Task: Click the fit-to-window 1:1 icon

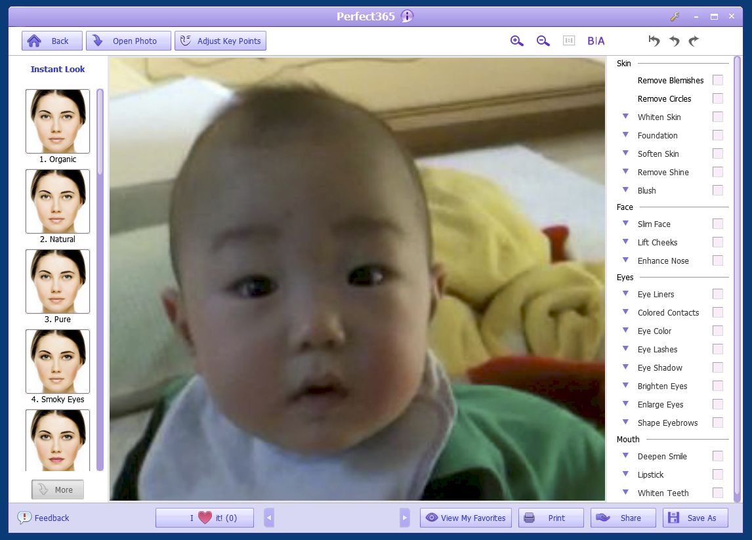Action: tap(569, 41)
